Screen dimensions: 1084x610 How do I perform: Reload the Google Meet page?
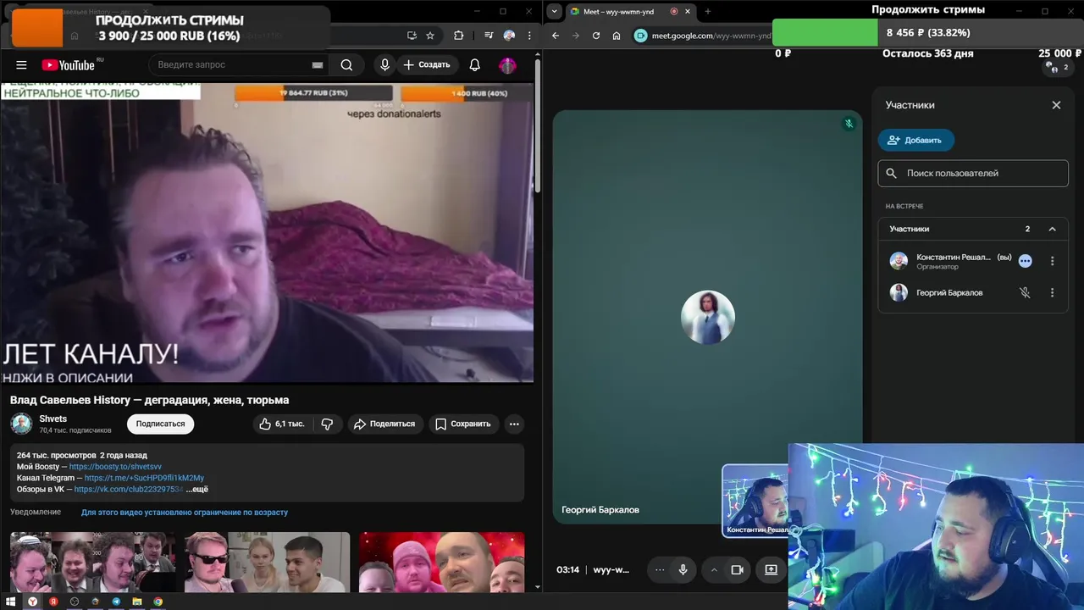coord(596,36)
